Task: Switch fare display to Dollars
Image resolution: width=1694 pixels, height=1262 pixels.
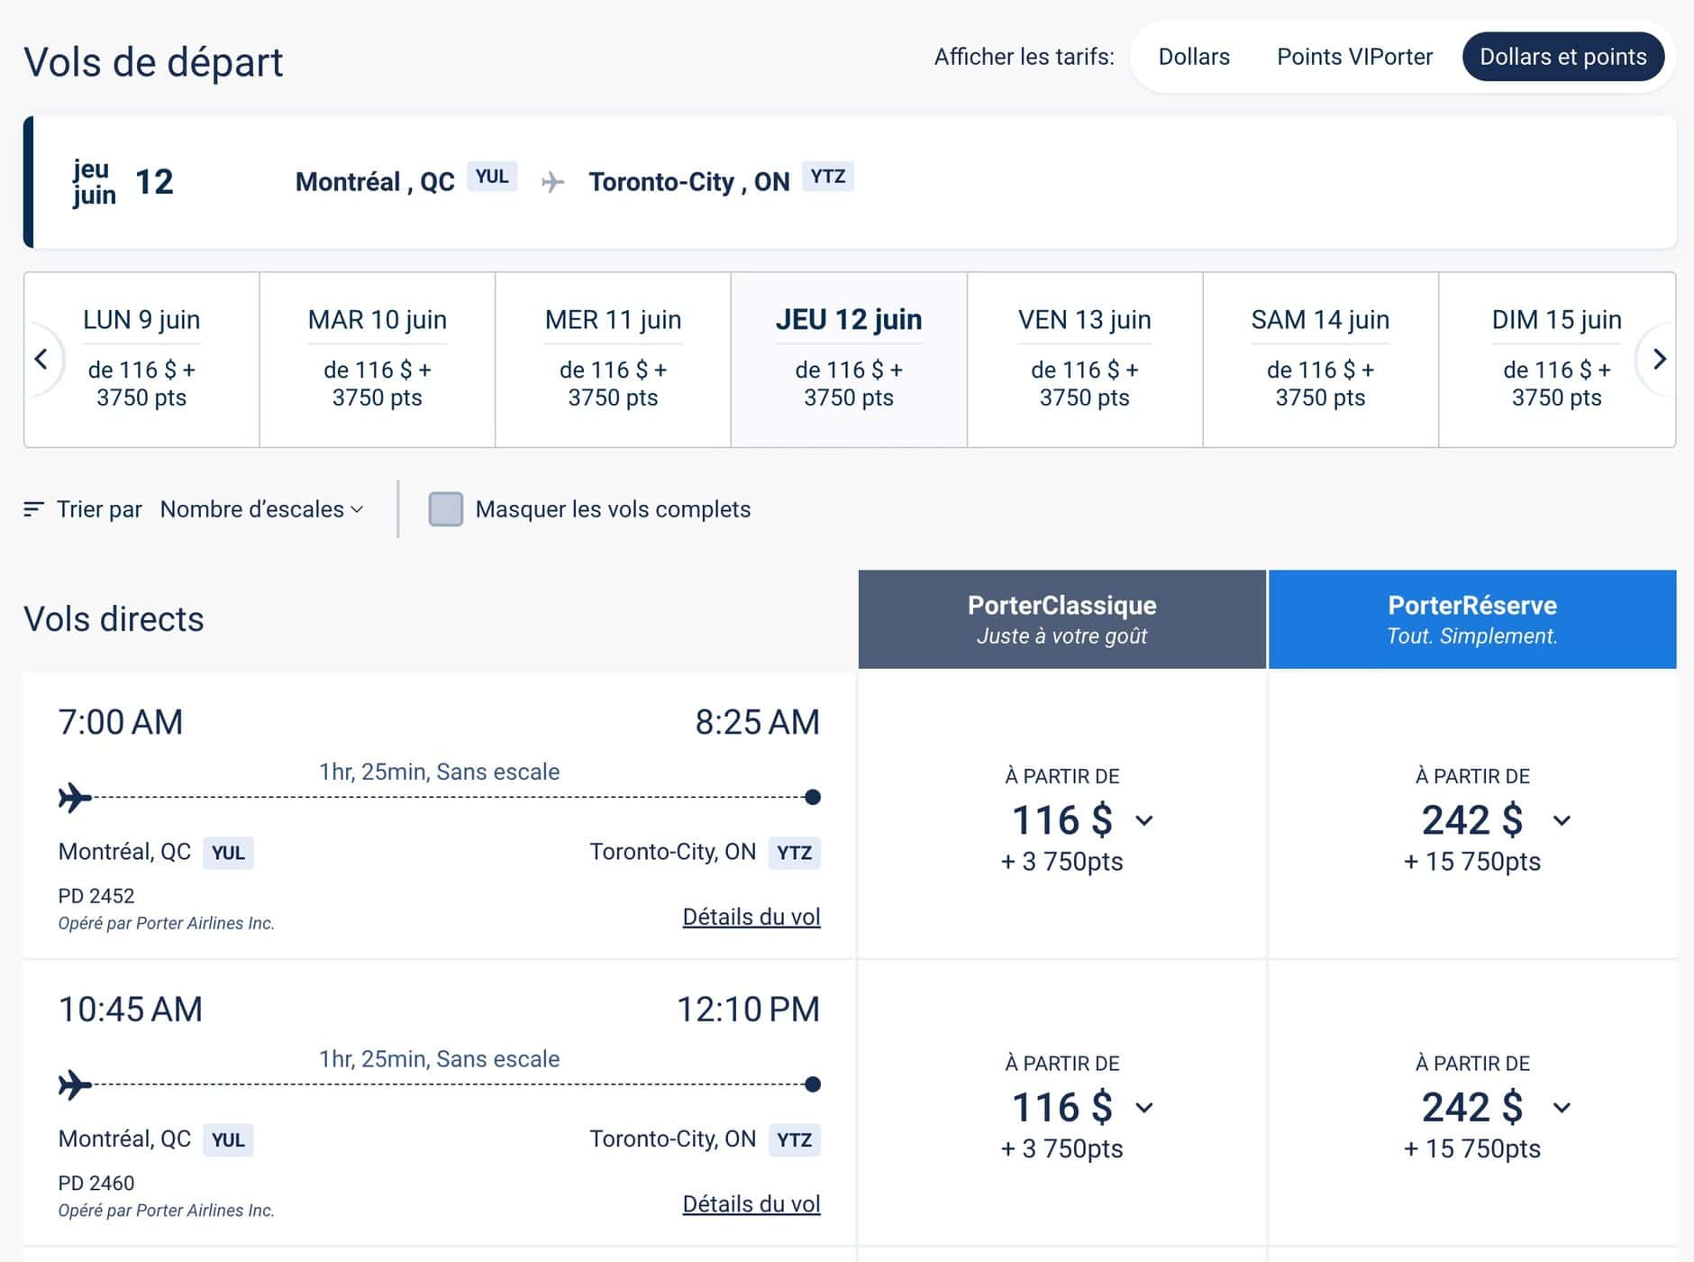Action: 1193,57
